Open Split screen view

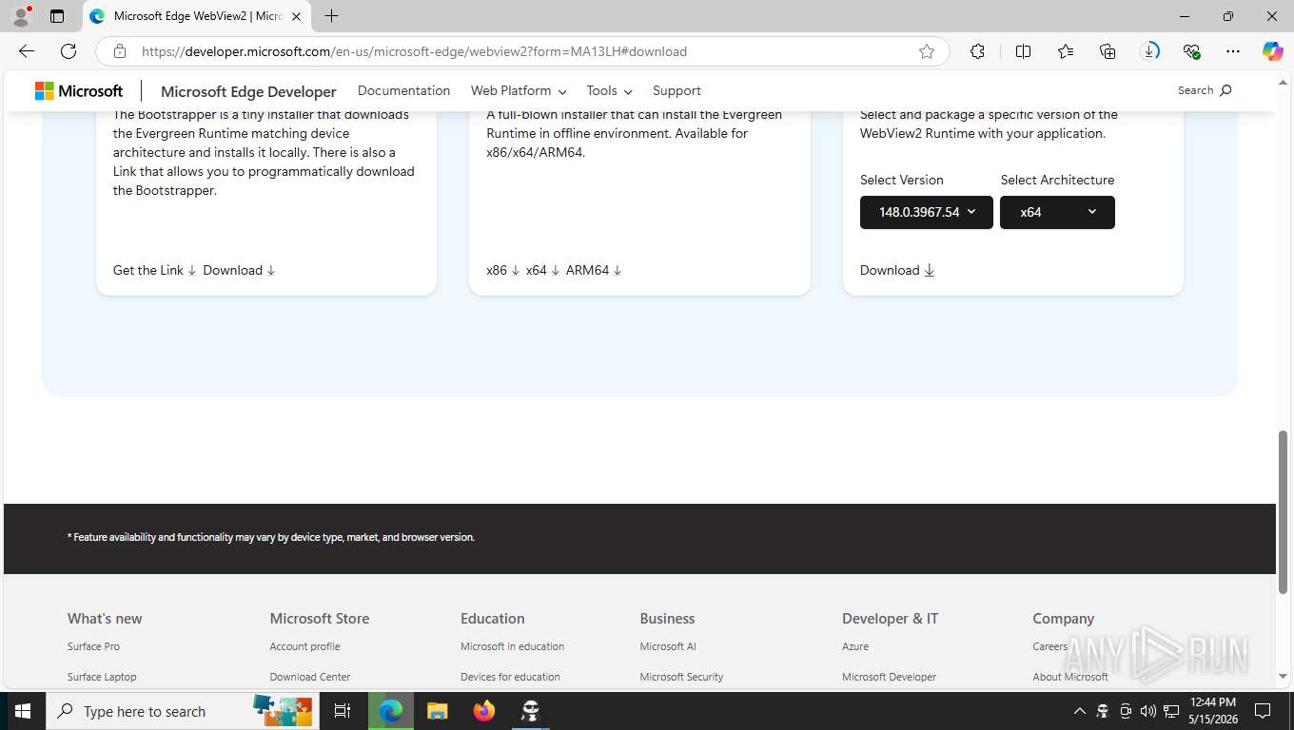tap(1023, 51)
